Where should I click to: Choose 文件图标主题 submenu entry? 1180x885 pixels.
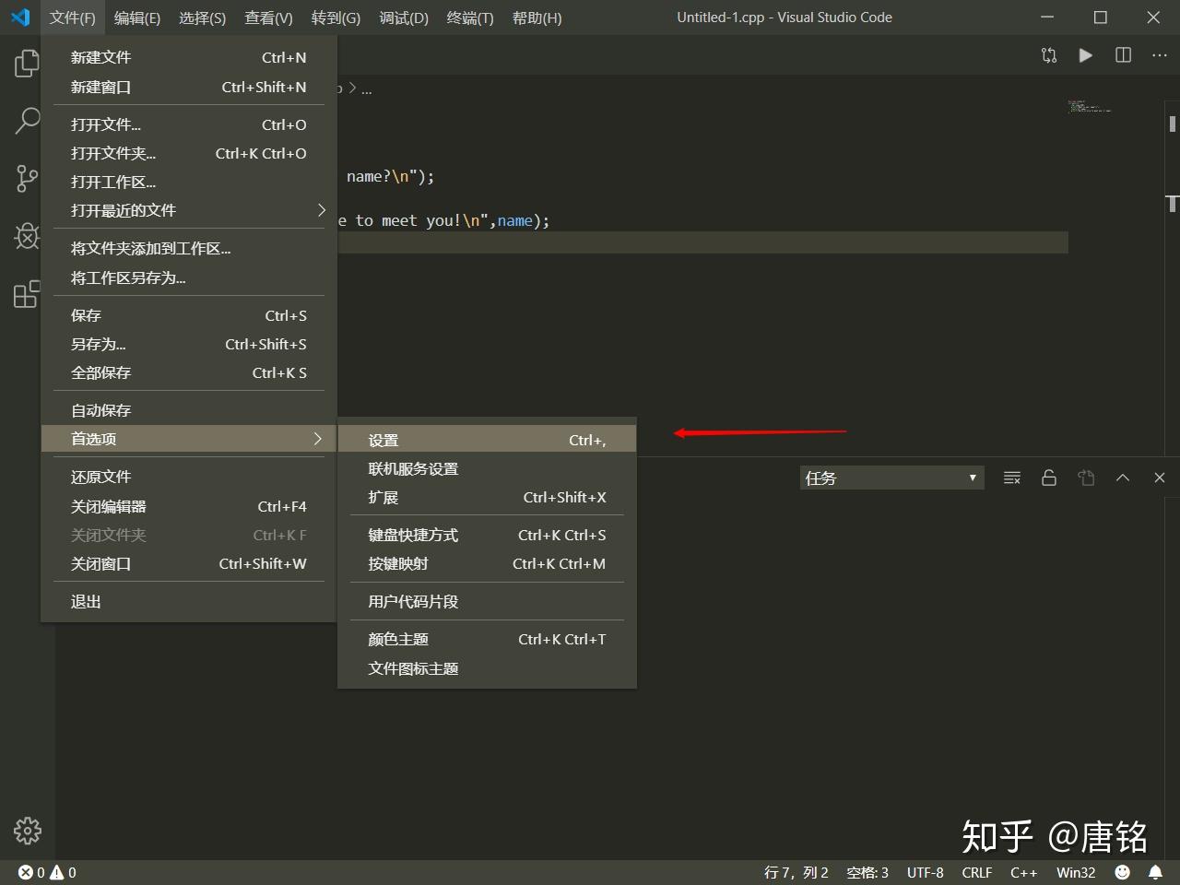pos(487,668)
